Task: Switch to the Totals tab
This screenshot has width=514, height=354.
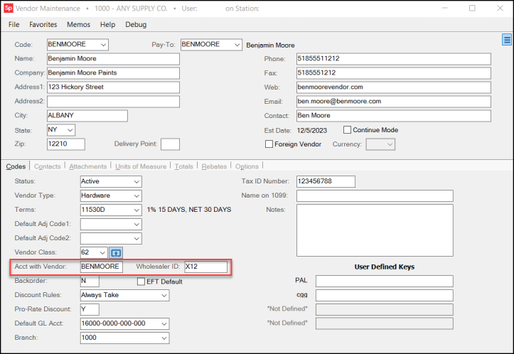Action: [x=183, y=166]
